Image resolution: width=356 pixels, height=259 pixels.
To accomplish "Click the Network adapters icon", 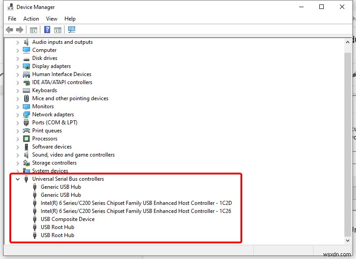I will 26,115.
